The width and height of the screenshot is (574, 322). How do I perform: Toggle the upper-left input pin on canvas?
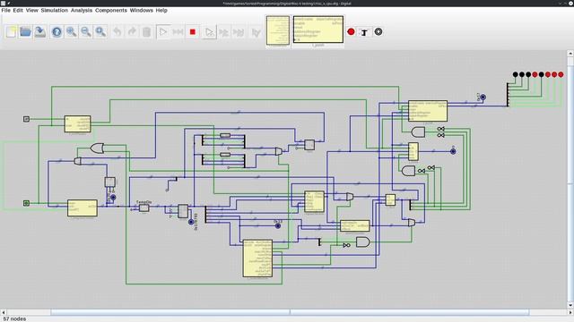pyautogui.click(x=26, y=119)
